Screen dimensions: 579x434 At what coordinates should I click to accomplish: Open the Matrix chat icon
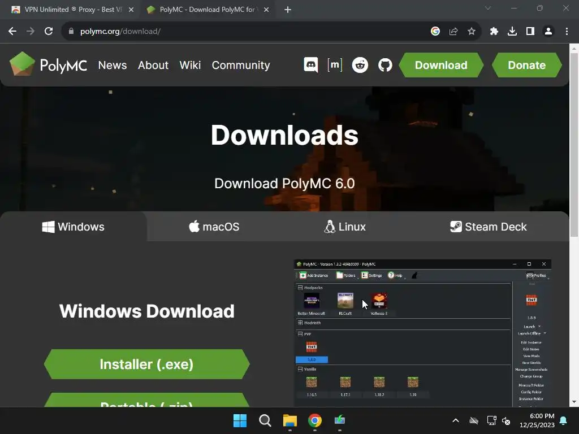click(335, 65)
